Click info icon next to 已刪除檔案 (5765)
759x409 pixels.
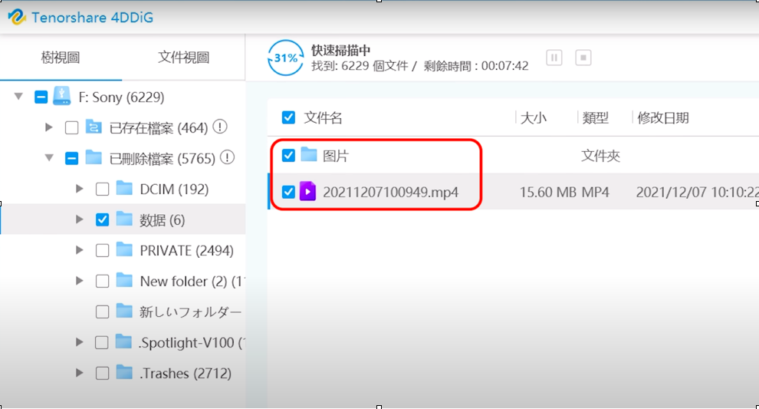click(227, 157)
